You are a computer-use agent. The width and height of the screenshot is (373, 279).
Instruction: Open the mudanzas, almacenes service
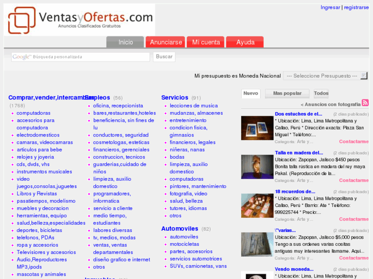(197, 113)
